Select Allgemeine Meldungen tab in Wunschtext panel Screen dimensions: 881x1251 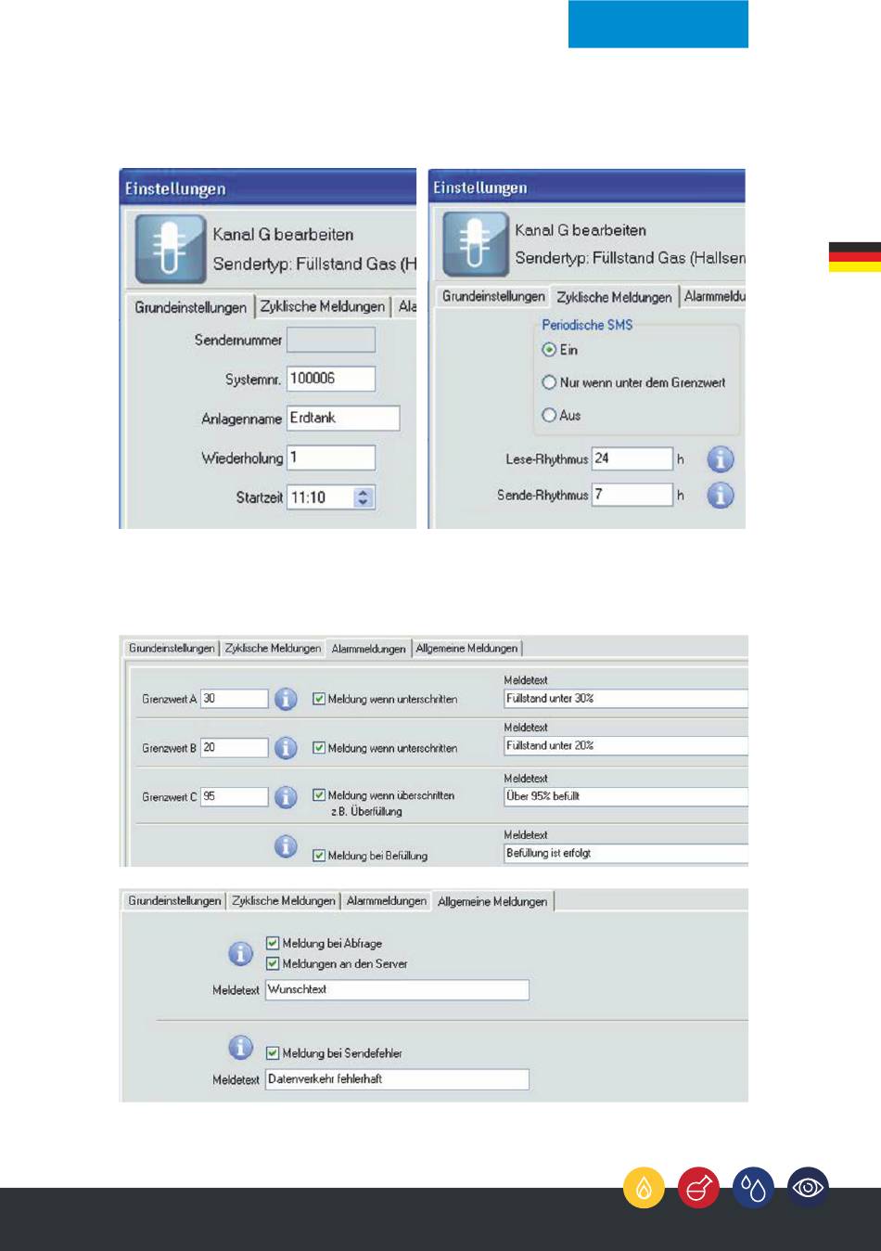pyautogui.click(x=492, y=901)
